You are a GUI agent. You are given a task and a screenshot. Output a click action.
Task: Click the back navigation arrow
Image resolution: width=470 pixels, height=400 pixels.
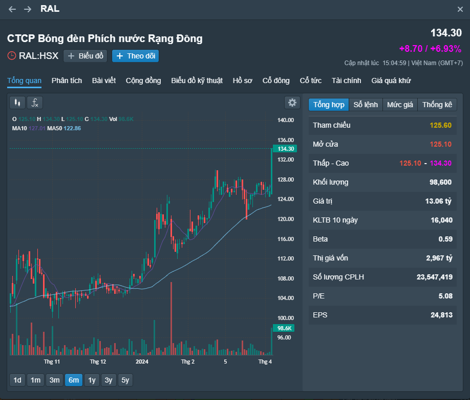click(x=12, y=9)
